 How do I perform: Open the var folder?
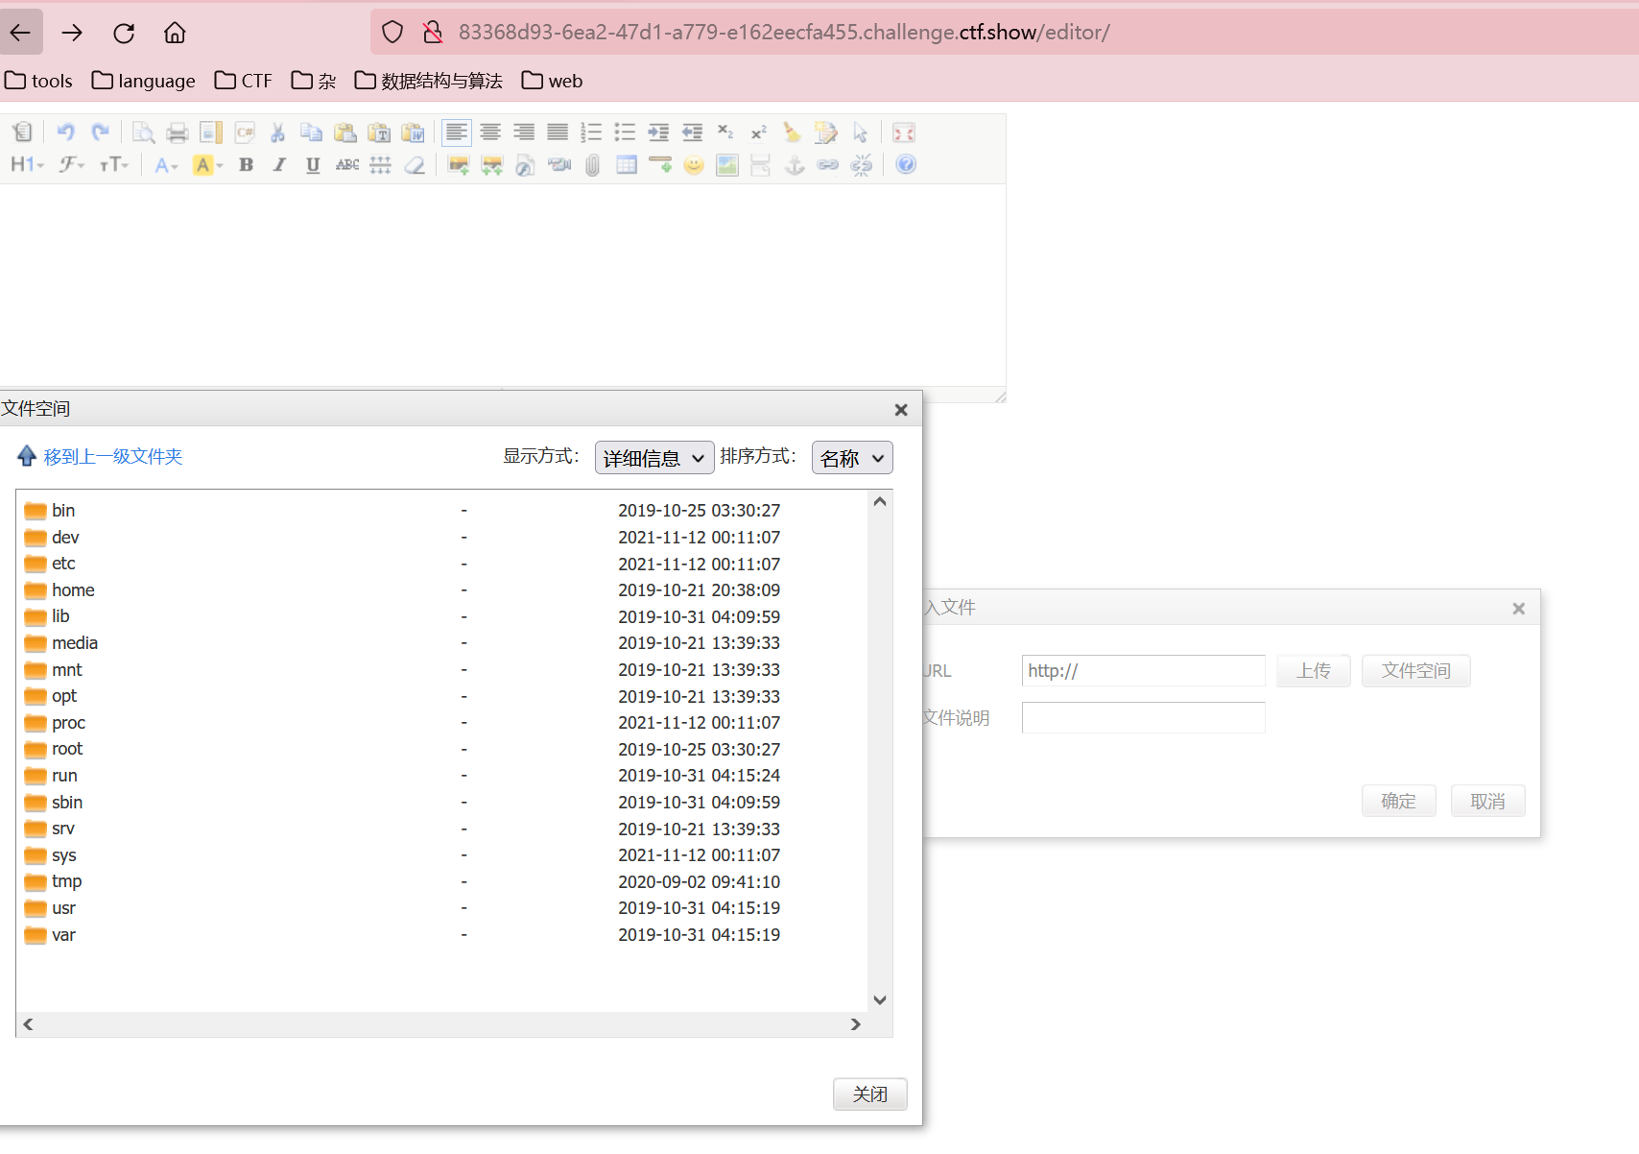tap(63, 935)
